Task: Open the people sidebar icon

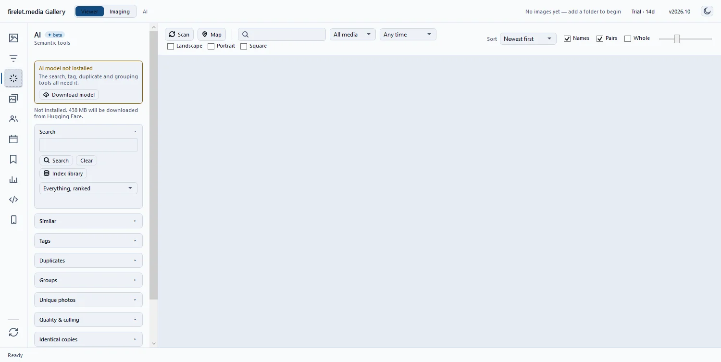Action: click(x=13, y=119)
